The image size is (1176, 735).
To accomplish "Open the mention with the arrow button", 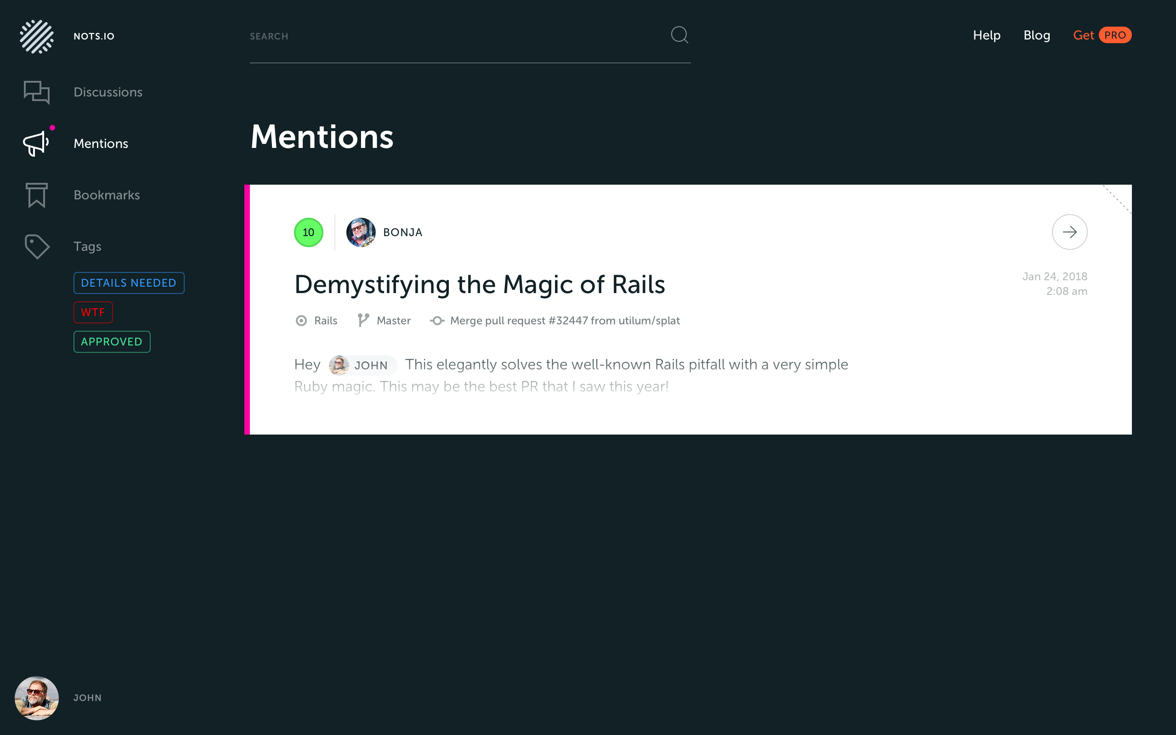I will [x=1069, y=232].
